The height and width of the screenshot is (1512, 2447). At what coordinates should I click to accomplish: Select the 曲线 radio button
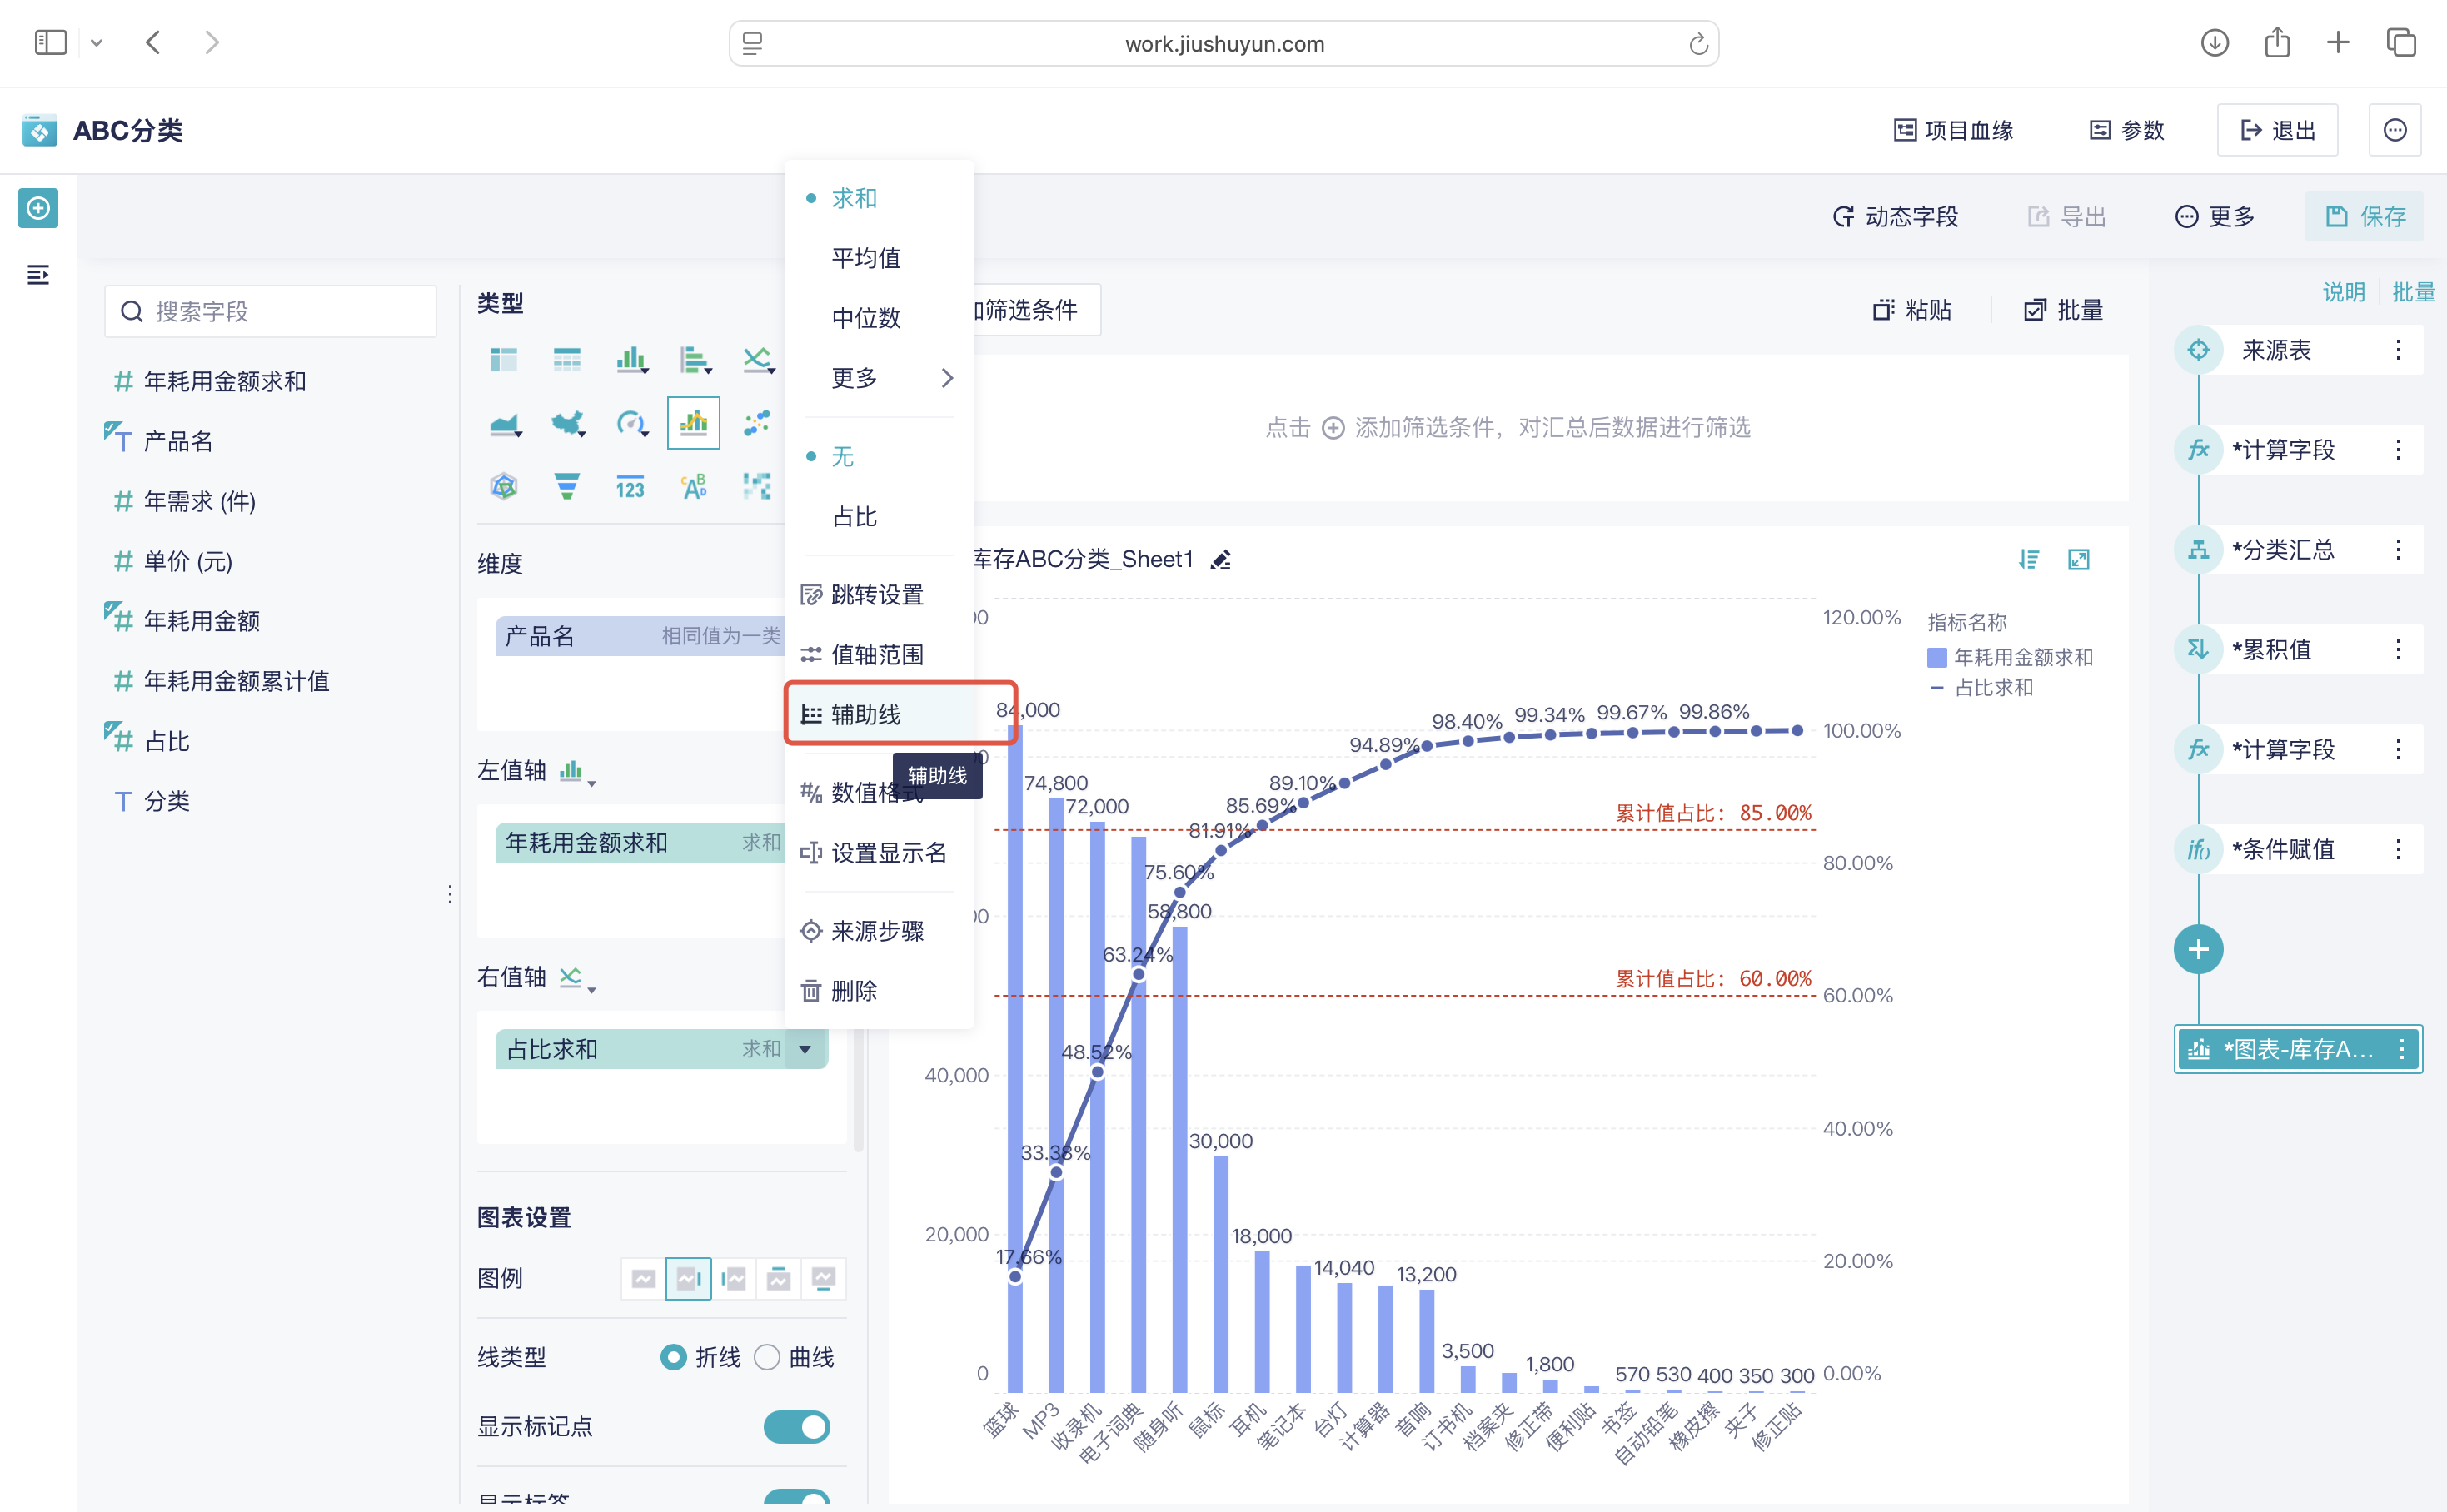(767, 1358)
